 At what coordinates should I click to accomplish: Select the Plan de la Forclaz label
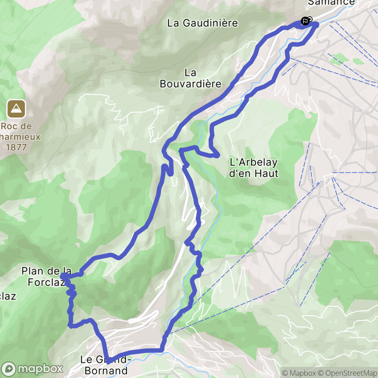[46, 276]
